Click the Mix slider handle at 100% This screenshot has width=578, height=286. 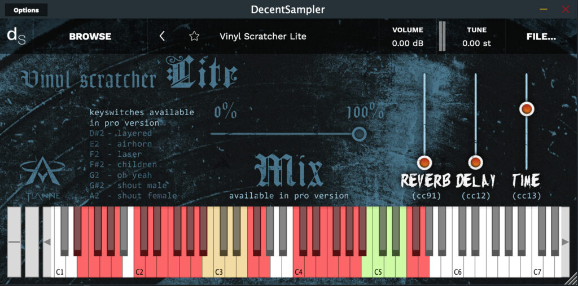click(359, 134)
